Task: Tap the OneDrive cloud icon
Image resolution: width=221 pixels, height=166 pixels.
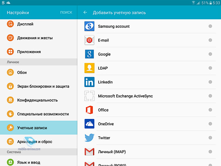Action: coord(89,124)
